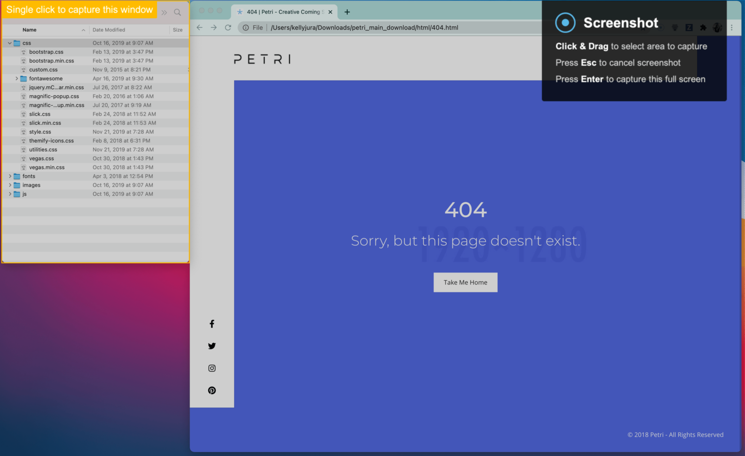
Task: Click the Chrome profile avatar
Action: tap(717, 28)
